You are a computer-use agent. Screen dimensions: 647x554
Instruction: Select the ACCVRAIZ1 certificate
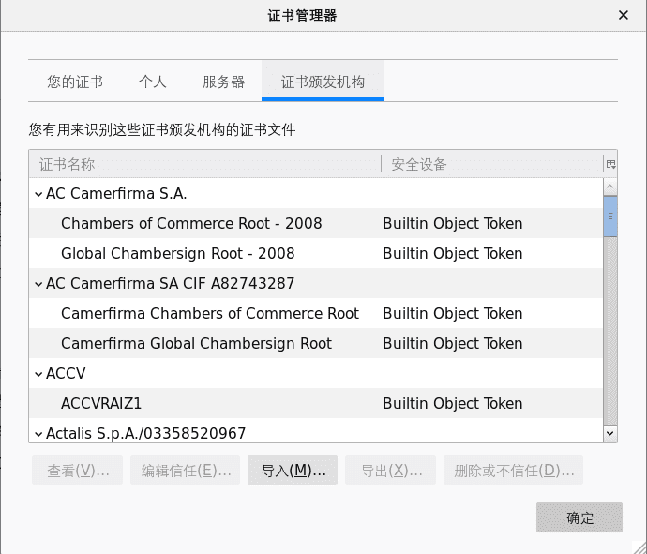[x=101, y=404]
